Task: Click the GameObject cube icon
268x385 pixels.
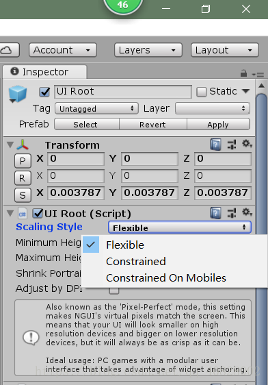Action: 18,94
